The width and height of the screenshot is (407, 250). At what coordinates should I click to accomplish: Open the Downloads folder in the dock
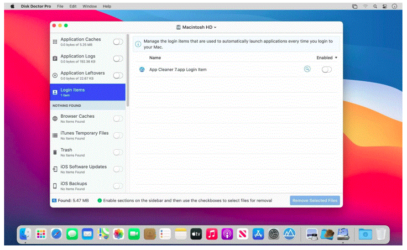pyautogui.click(x=365, y=234)
